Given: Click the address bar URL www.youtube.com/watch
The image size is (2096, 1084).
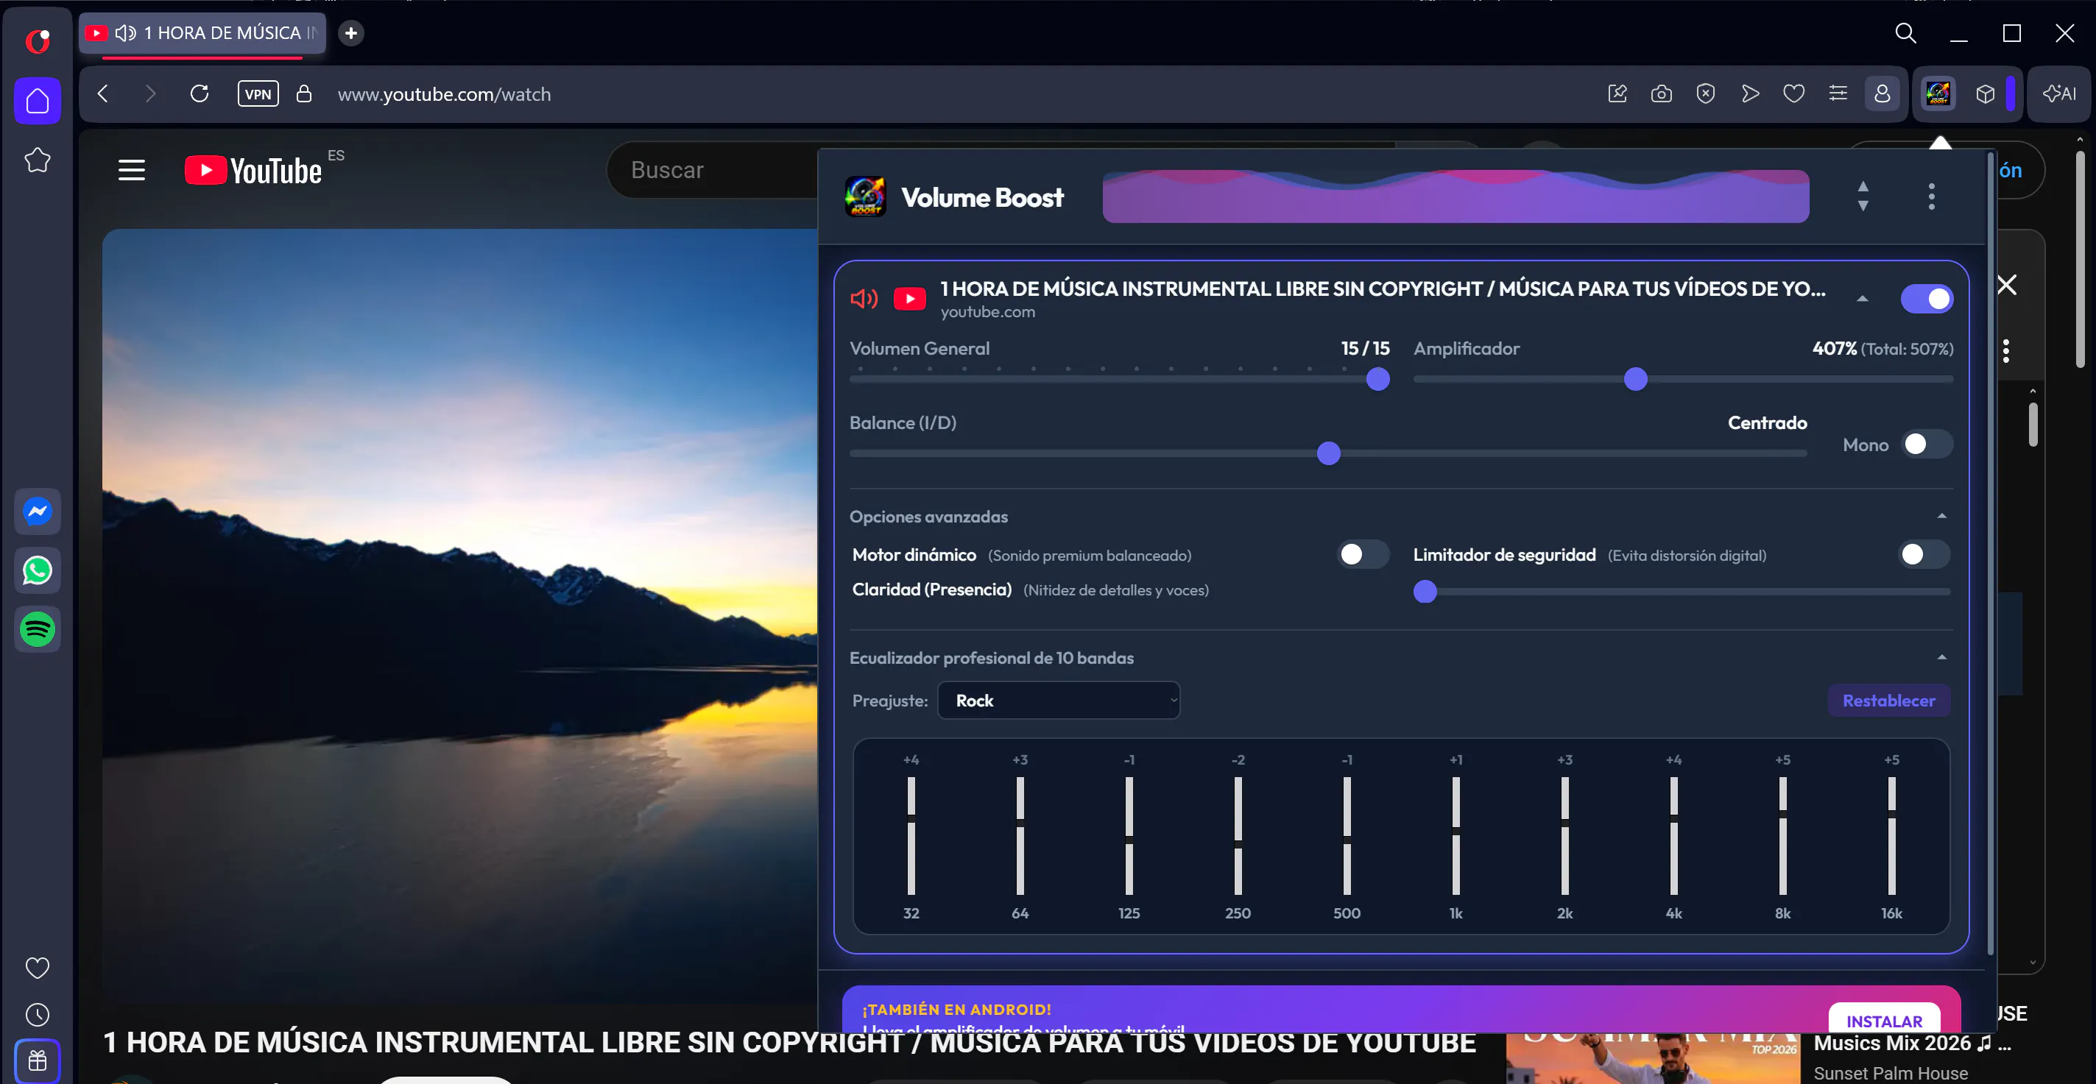Looking at the screenshot, I should (x=444, y=94).
